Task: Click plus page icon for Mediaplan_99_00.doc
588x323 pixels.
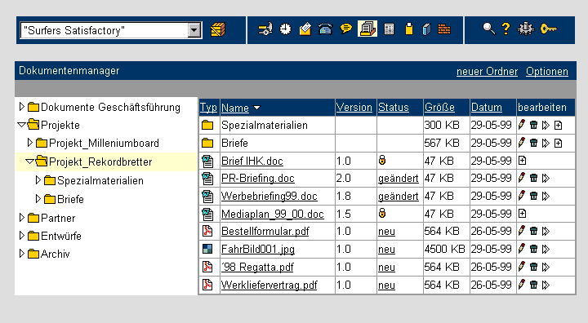Action: 522,214
